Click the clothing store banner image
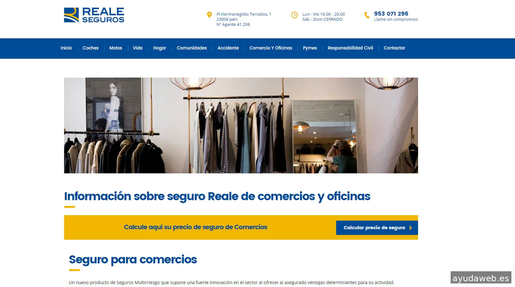 click(x=241, y=126)
